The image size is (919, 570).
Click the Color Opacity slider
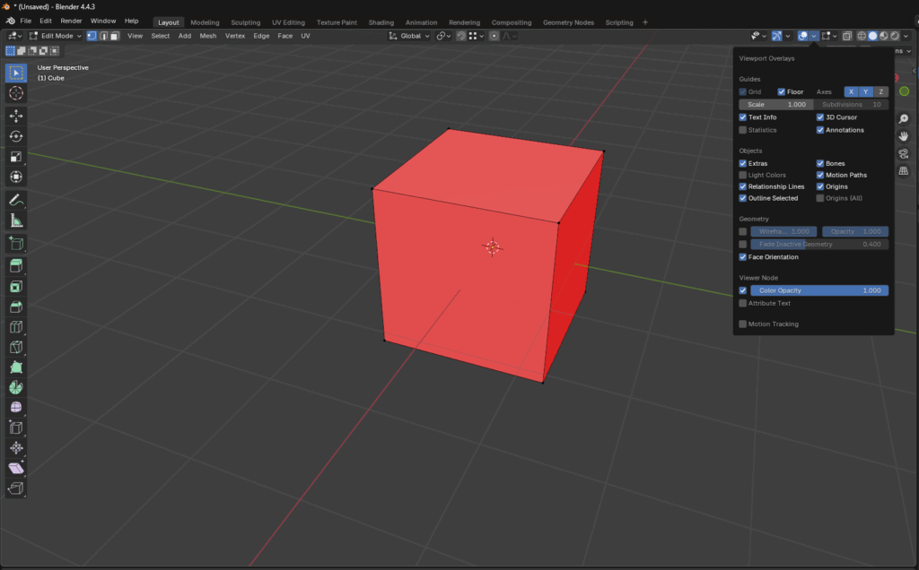coord(819,291)
